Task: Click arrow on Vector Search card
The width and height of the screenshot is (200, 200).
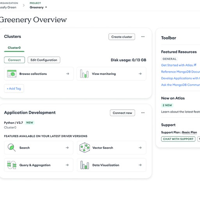Action: pos(140,148)
